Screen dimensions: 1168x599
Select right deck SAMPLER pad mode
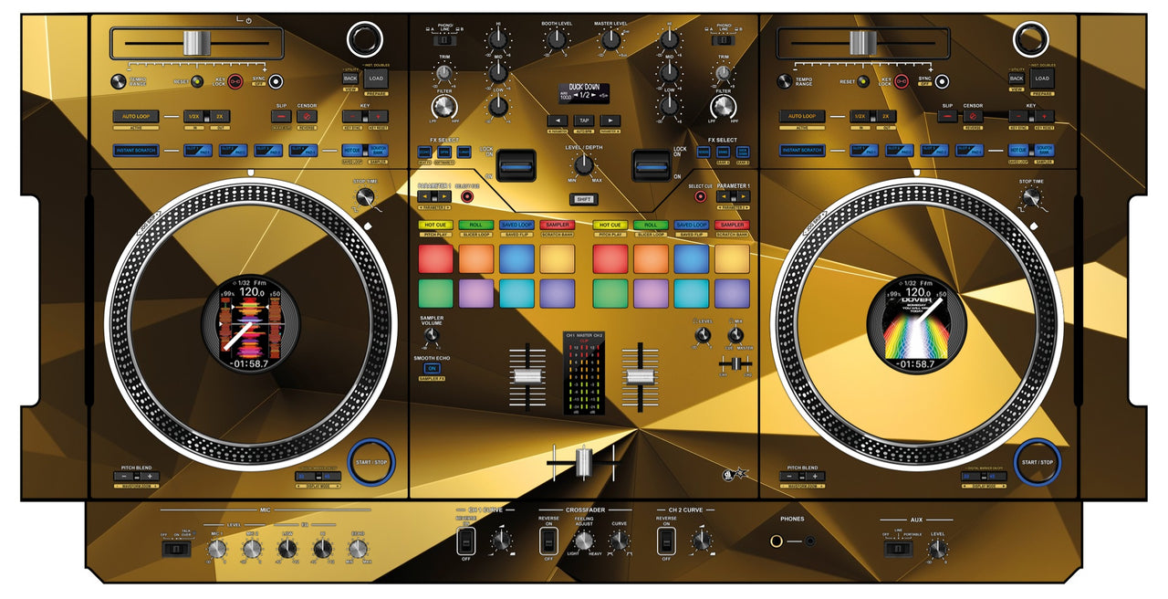click(731, 225)
